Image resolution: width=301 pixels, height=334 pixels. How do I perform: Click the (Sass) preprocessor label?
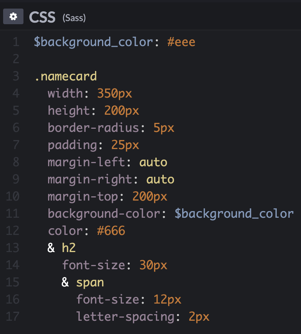click(74, 18)
